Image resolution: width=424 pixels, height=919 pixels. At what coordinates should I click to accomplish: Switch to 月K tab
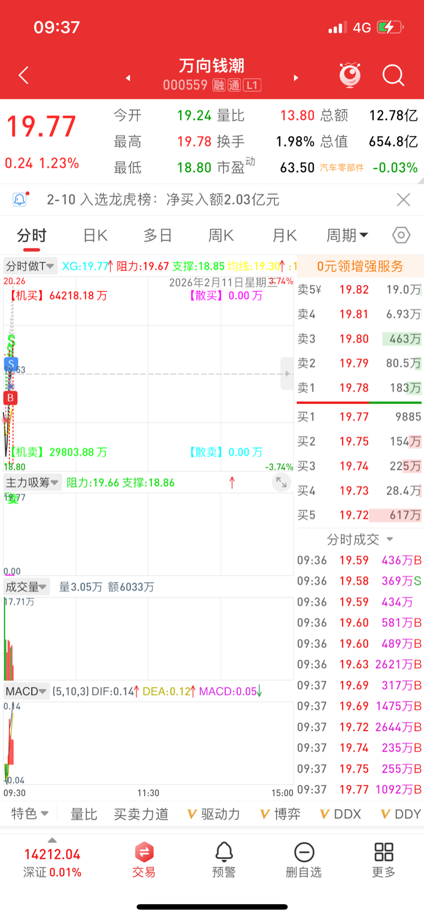click(284, 235)
